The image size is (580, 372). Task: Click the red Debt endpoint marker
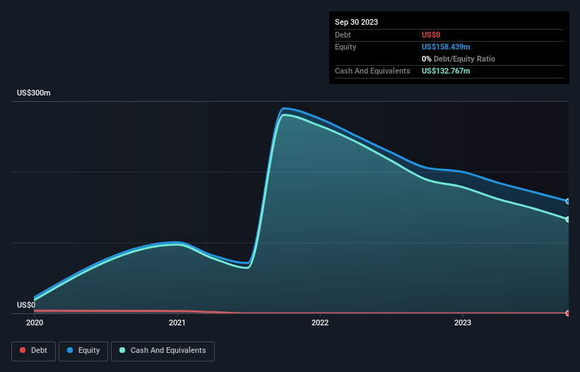pyautogui.click(x=568, y=313)
